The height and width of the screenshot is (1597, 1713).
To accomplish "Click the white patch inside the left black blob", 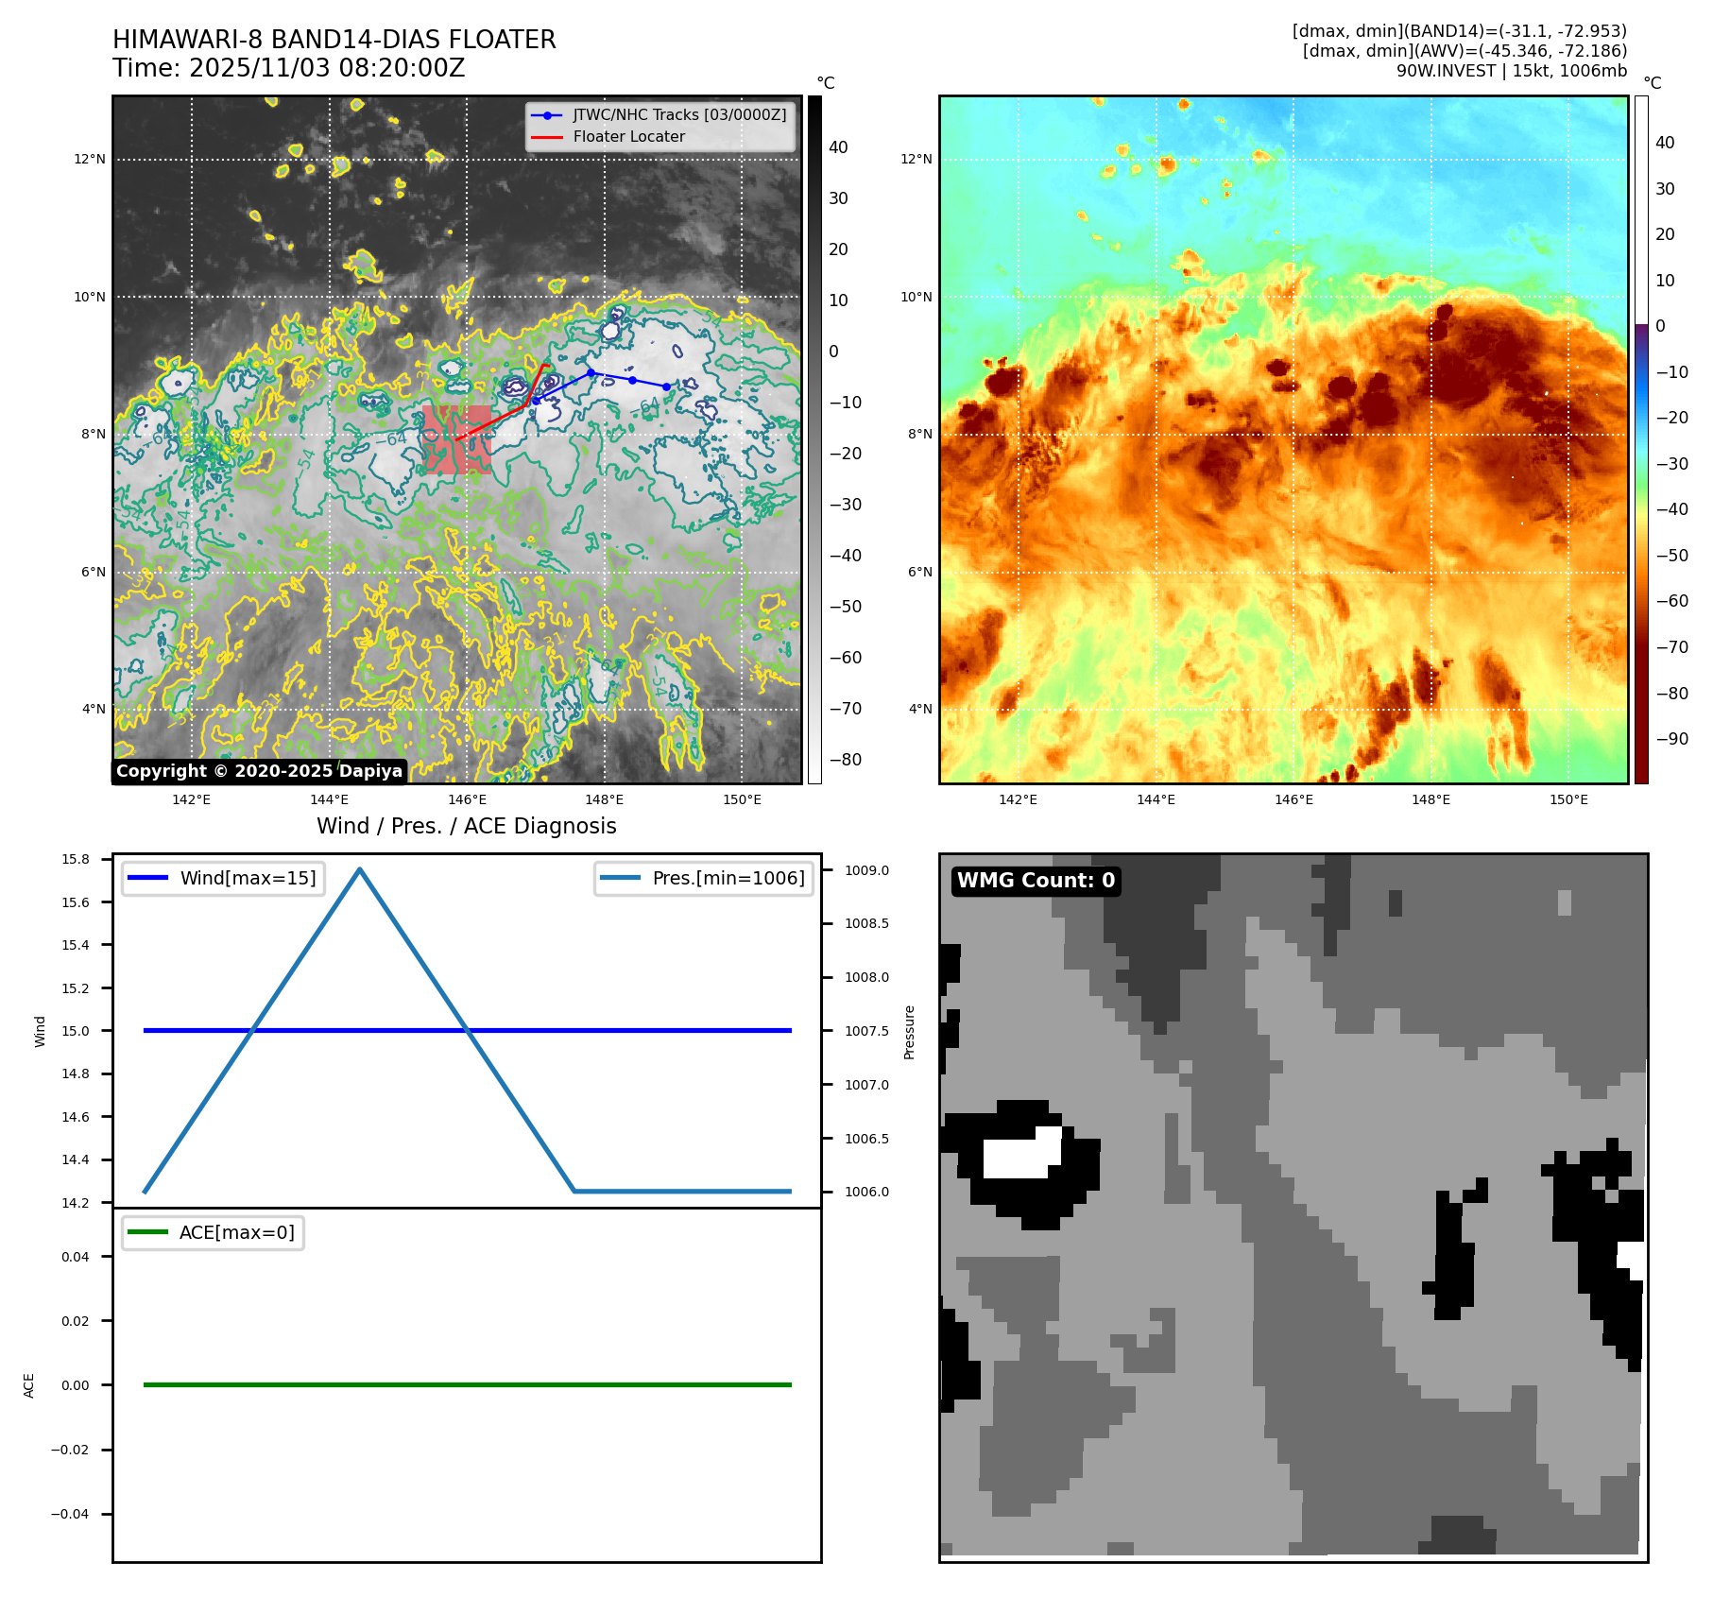I will pyautogui.click(x=1020, y=1156).
